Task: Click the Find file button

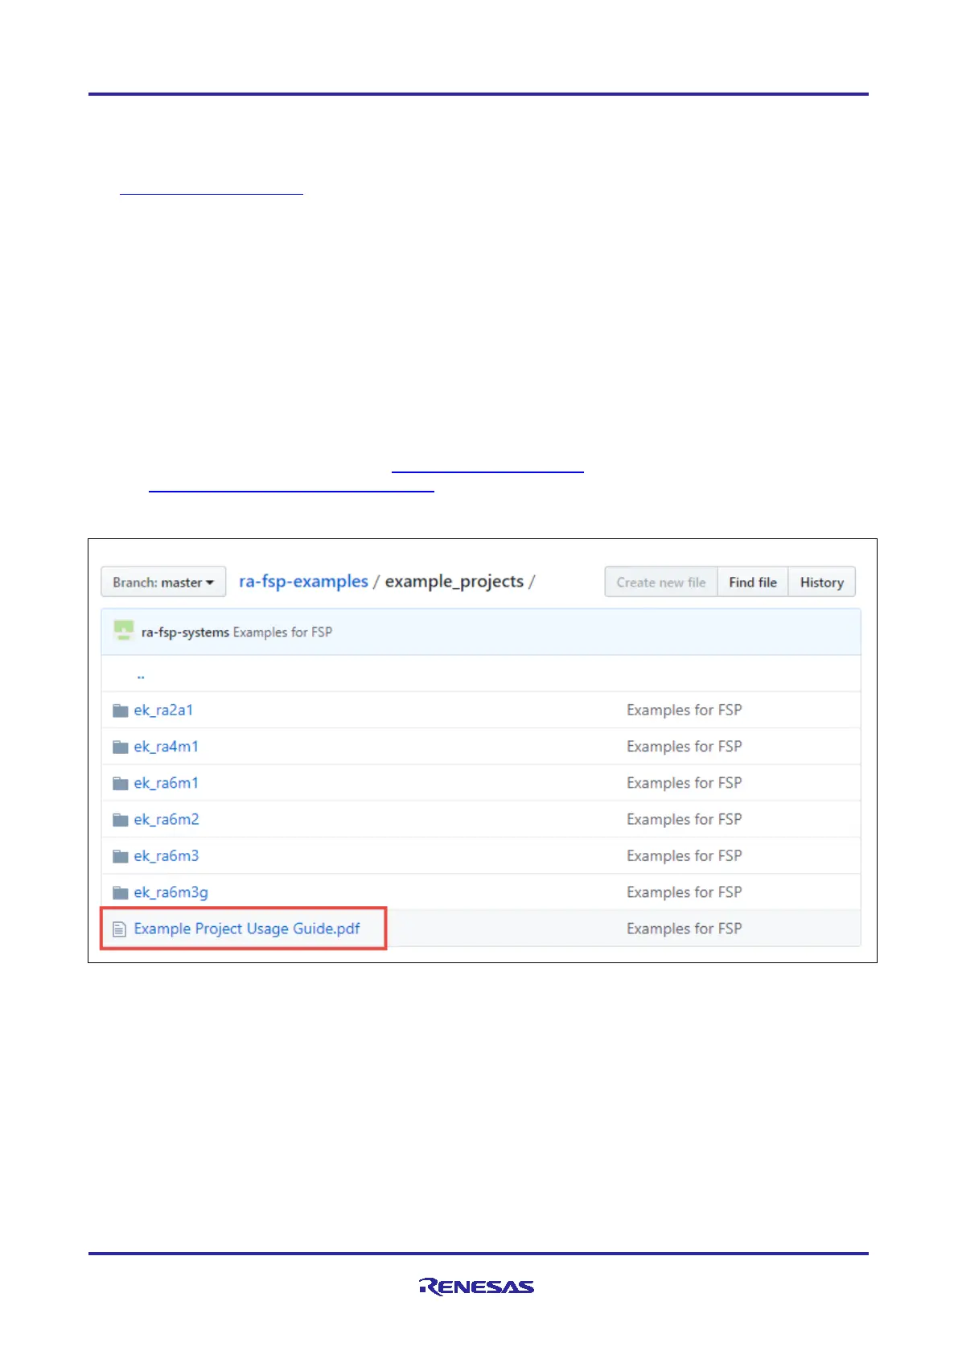Action: [753, 582]
